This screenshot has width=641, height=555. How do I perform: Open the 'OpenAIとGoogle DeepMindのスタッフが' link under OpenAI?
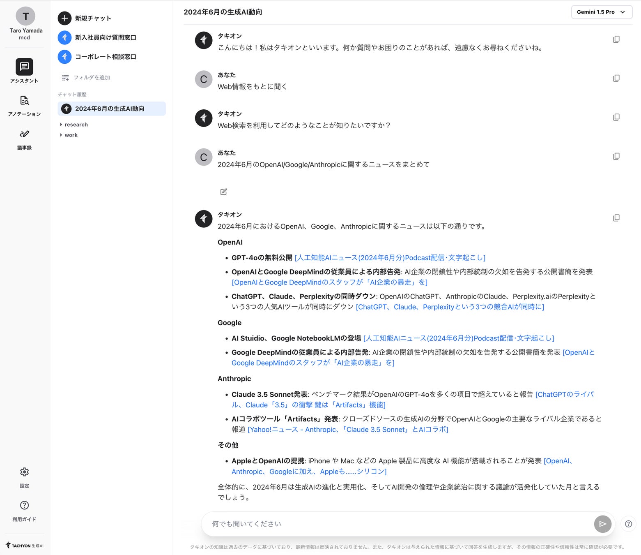click(x=330, y=282)
